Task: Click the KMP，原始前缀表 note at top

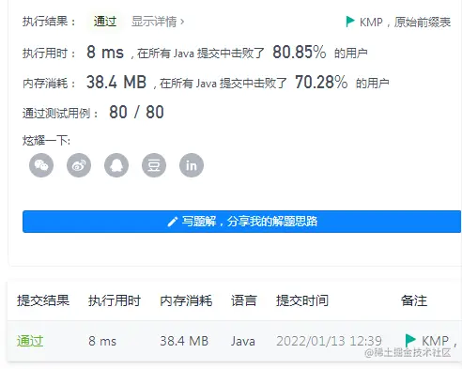Action: tap(405, 22)
